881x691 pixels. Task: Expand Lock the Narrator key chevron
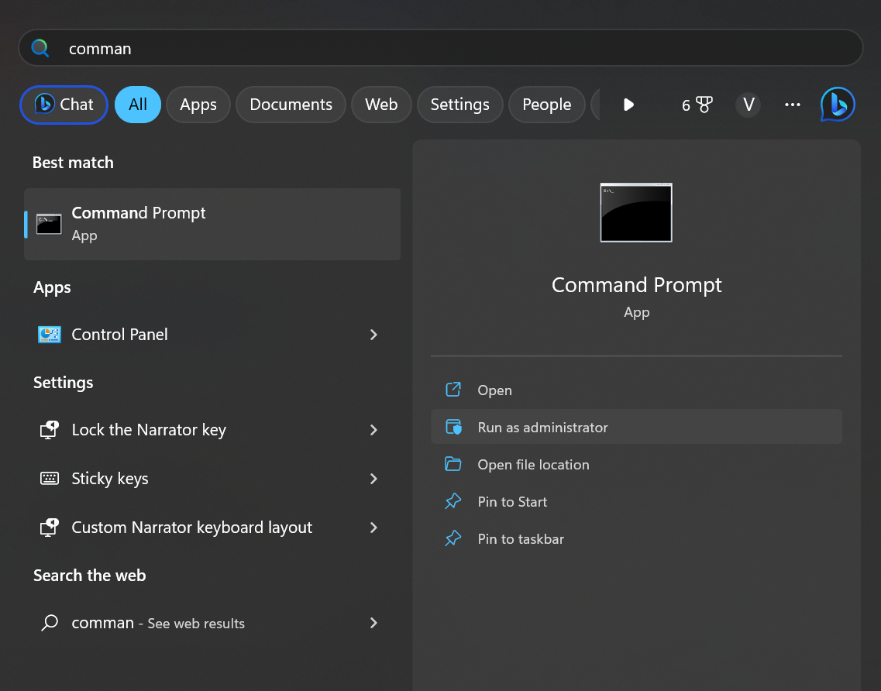coord(373,430)
